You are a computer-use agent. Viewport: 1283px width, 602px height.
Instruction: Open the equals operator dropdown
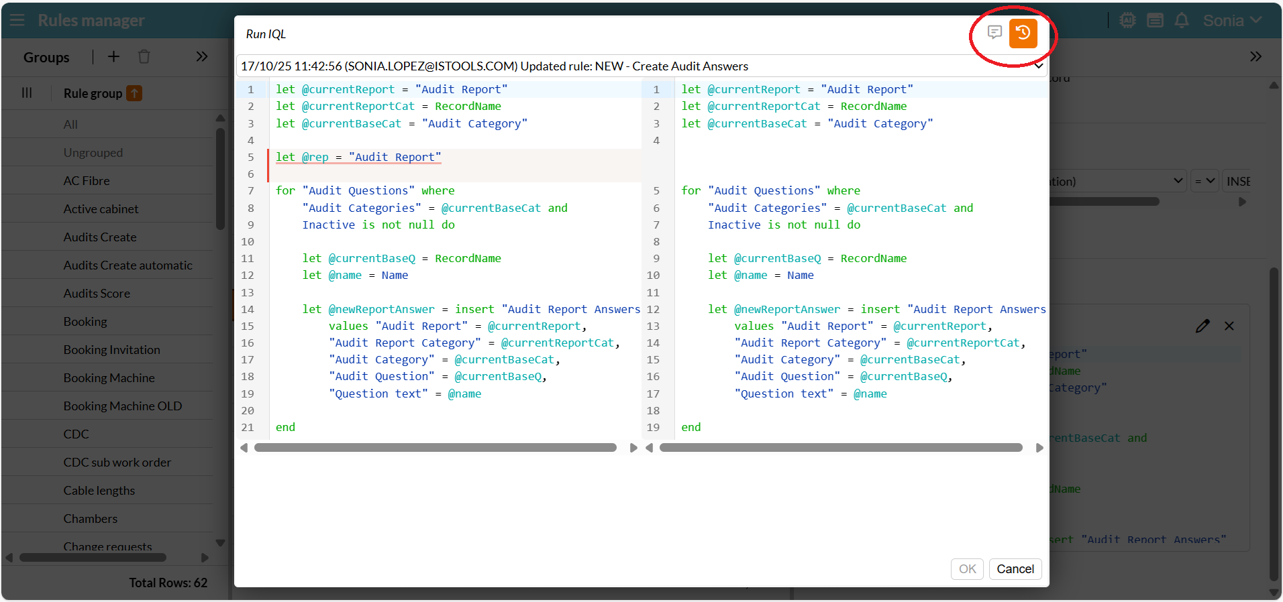pyautogui.click(x=1204, y=181)
